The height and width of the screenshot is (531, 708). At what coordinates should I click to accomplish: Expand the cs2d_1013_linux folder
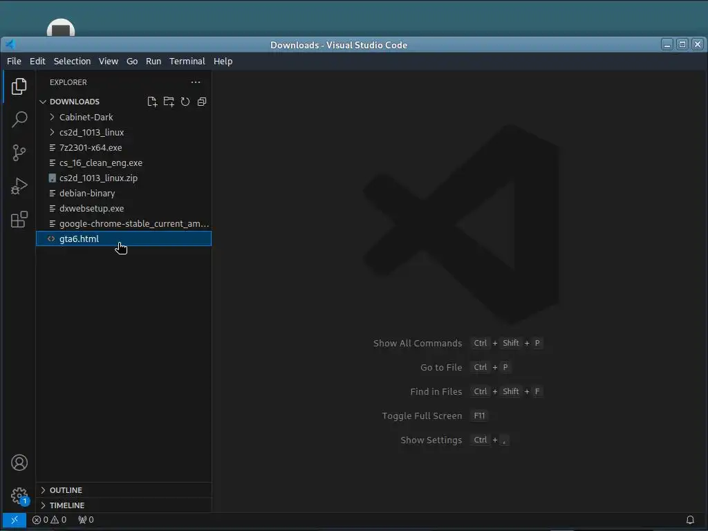(x=124, y=132)
